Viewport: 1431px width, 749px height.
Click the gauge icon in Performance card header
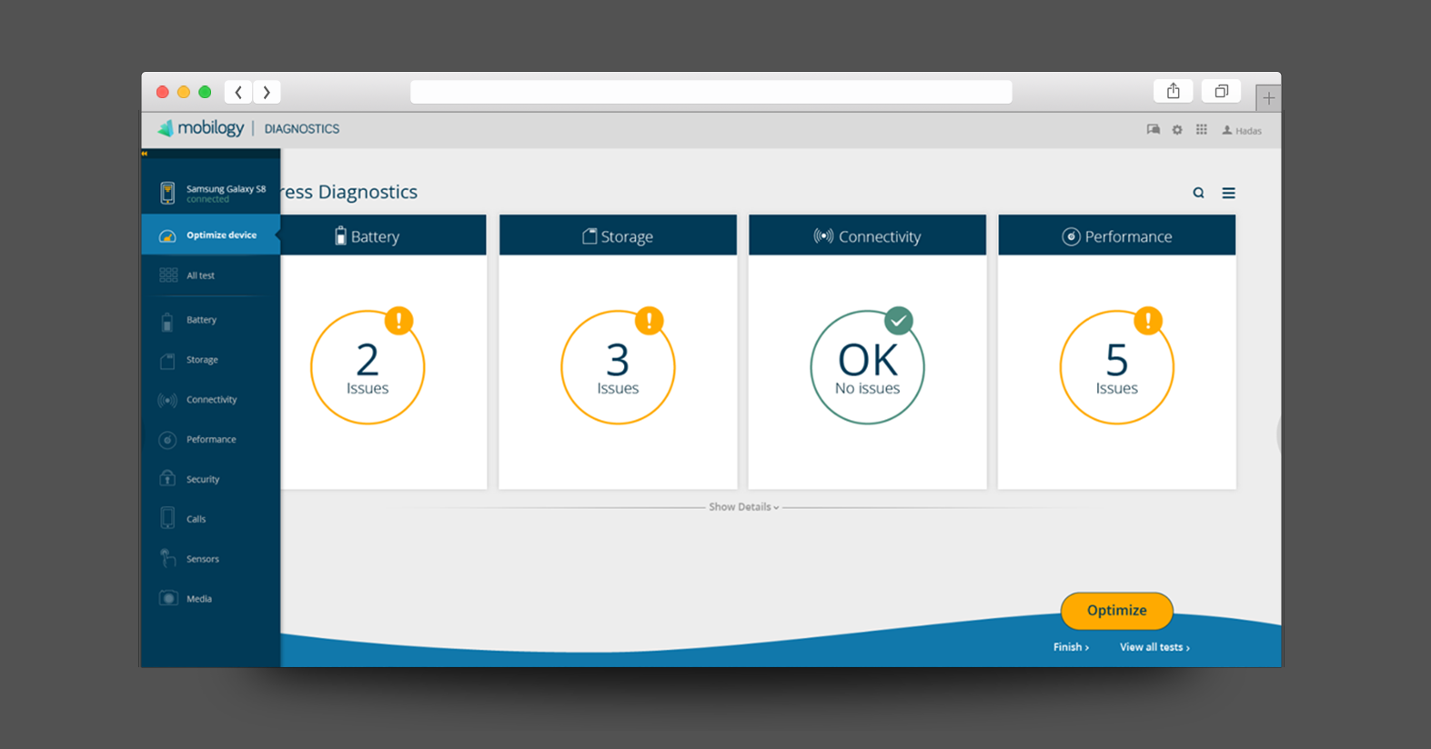(1071, 236)
